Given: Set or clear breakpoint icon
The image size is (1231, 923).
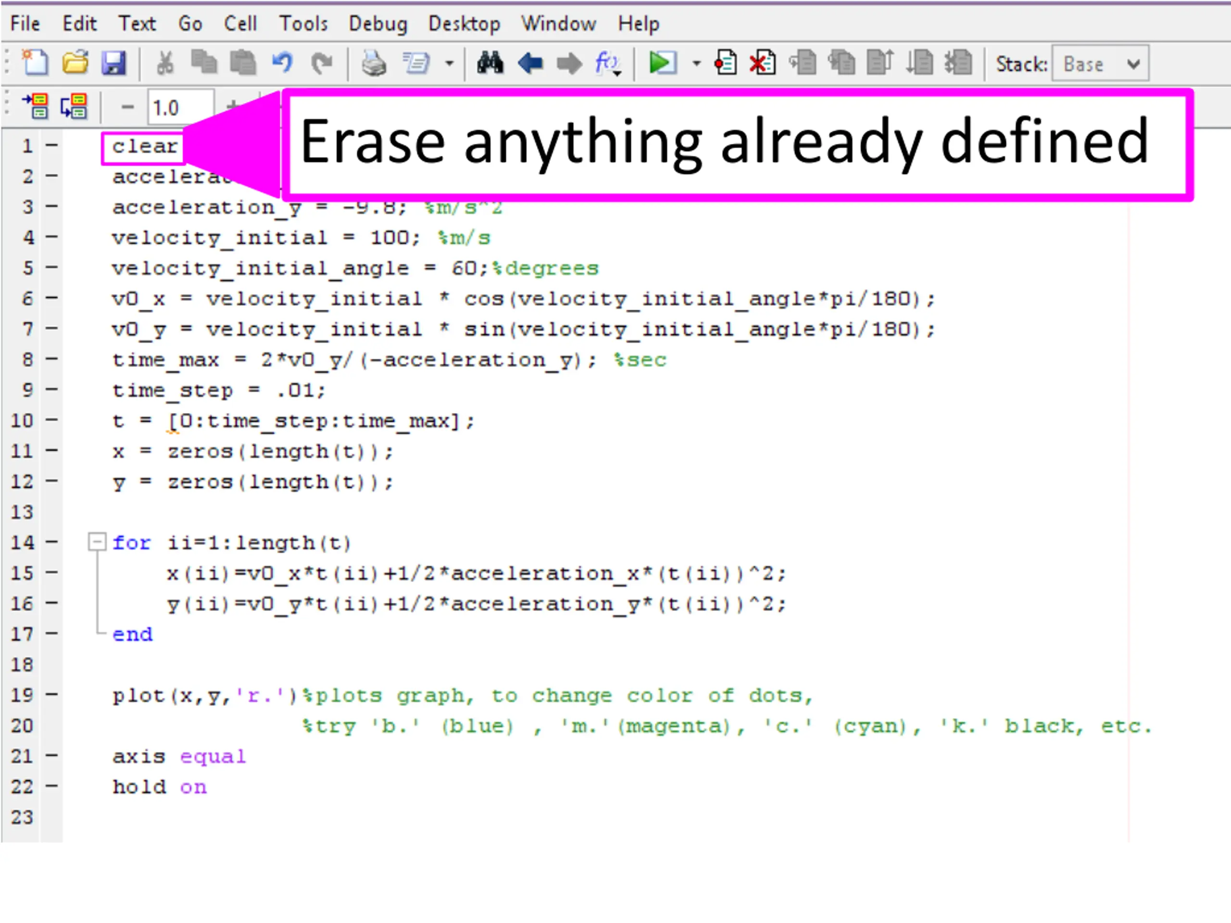Looking at the screenshot, I should click(x=725, y=62).
